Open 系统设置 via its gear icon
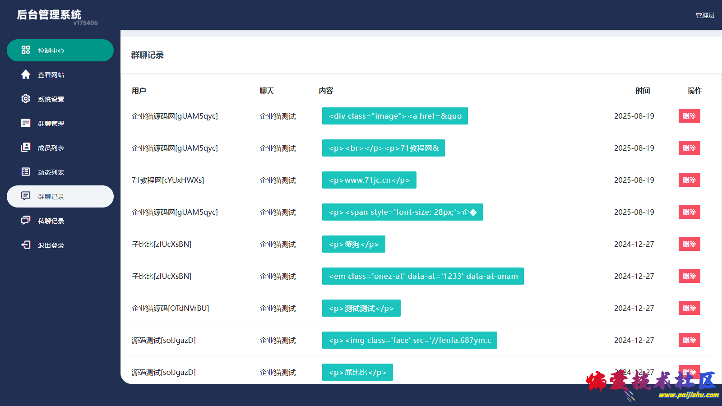This screenshot has width=722, height=406. 26,99
